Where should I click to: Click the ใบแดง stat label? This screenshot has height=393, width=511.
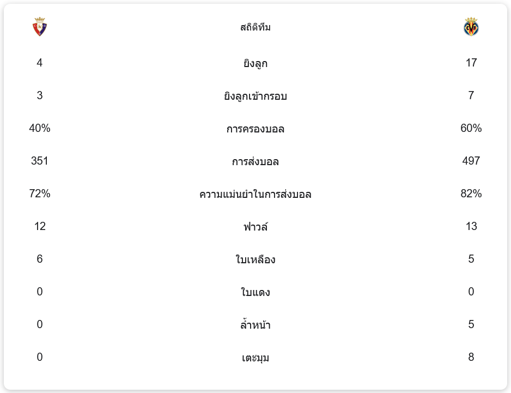[x=255, y=293]
